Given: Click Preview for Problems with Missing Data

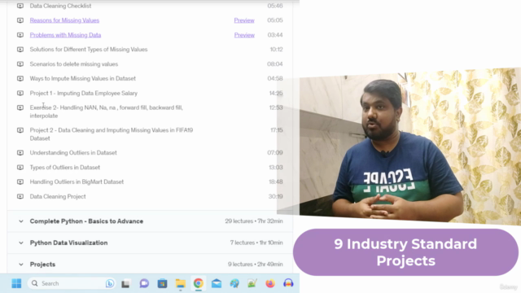Looking at the screenshot, I should [244, 35].
